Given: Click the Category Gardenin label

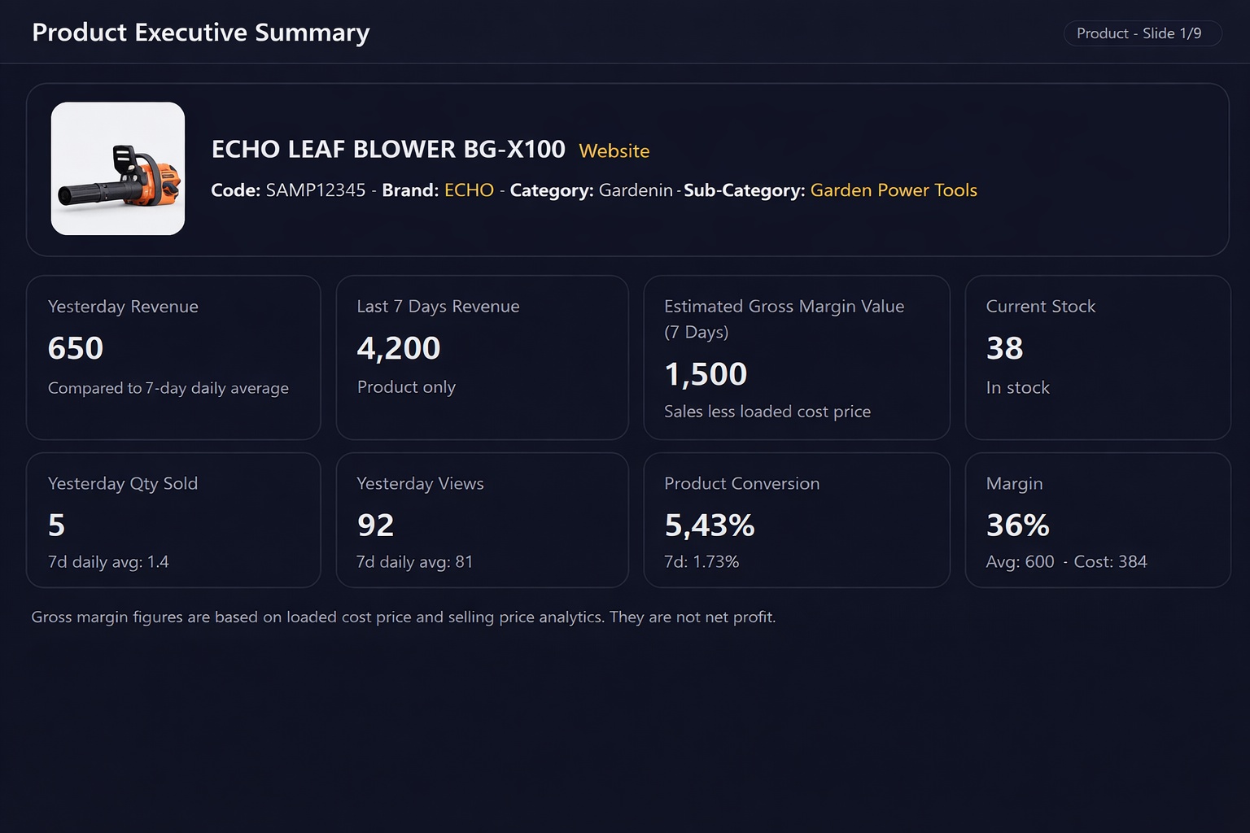Looking at the screenshot, I should coord(592,190).
